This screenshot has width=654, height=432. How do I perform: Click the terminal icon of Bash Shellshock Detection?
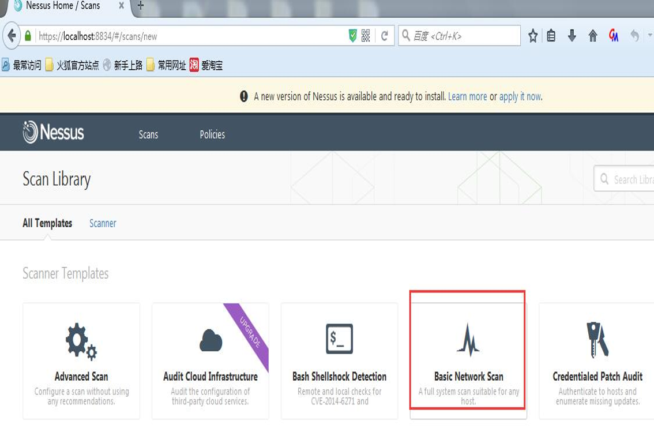click(339, 339)
